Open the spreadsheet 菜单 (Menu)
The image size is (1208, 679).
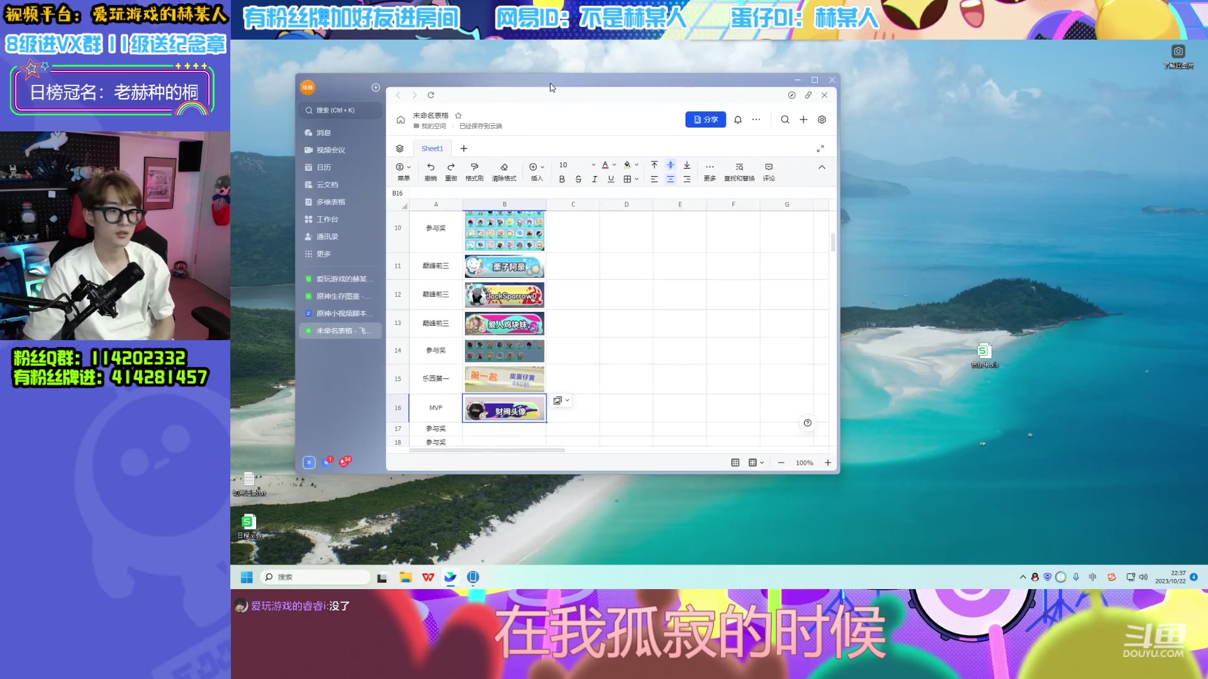pos(403,167)
